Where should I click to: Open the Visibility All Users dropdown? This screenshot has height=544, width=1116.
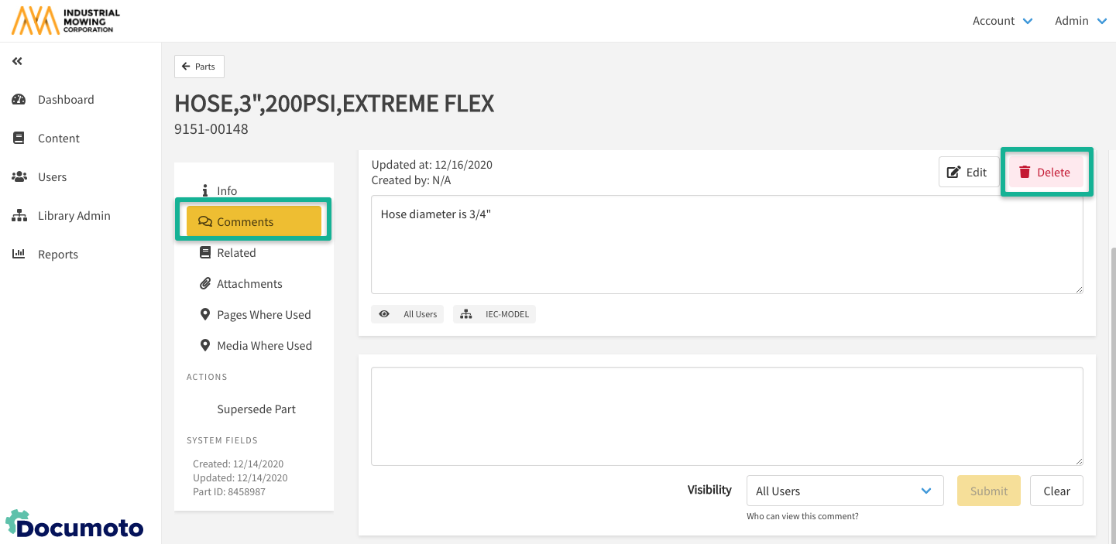pos(844,491)
